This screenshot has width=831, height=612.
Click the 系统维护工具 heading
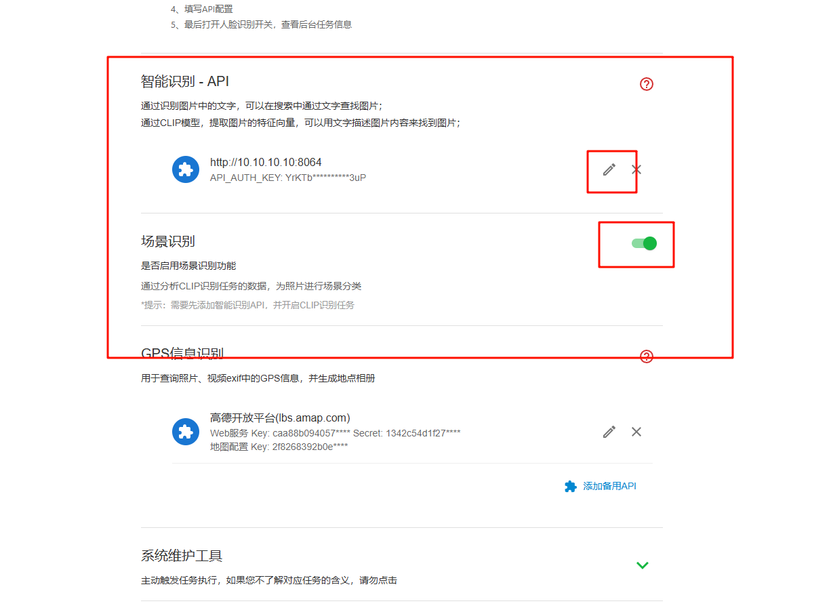(182, 556)
